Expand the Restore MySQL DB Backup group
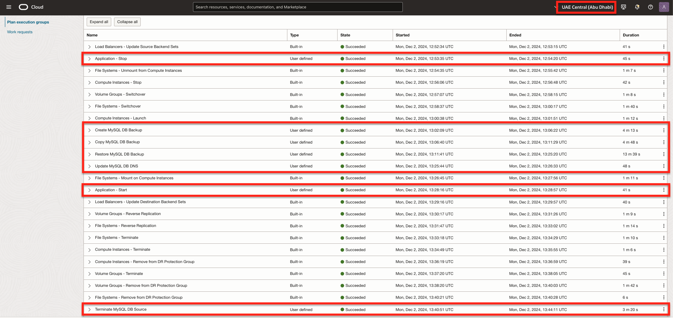Screen dimensions: 673x318 (89, 154)
